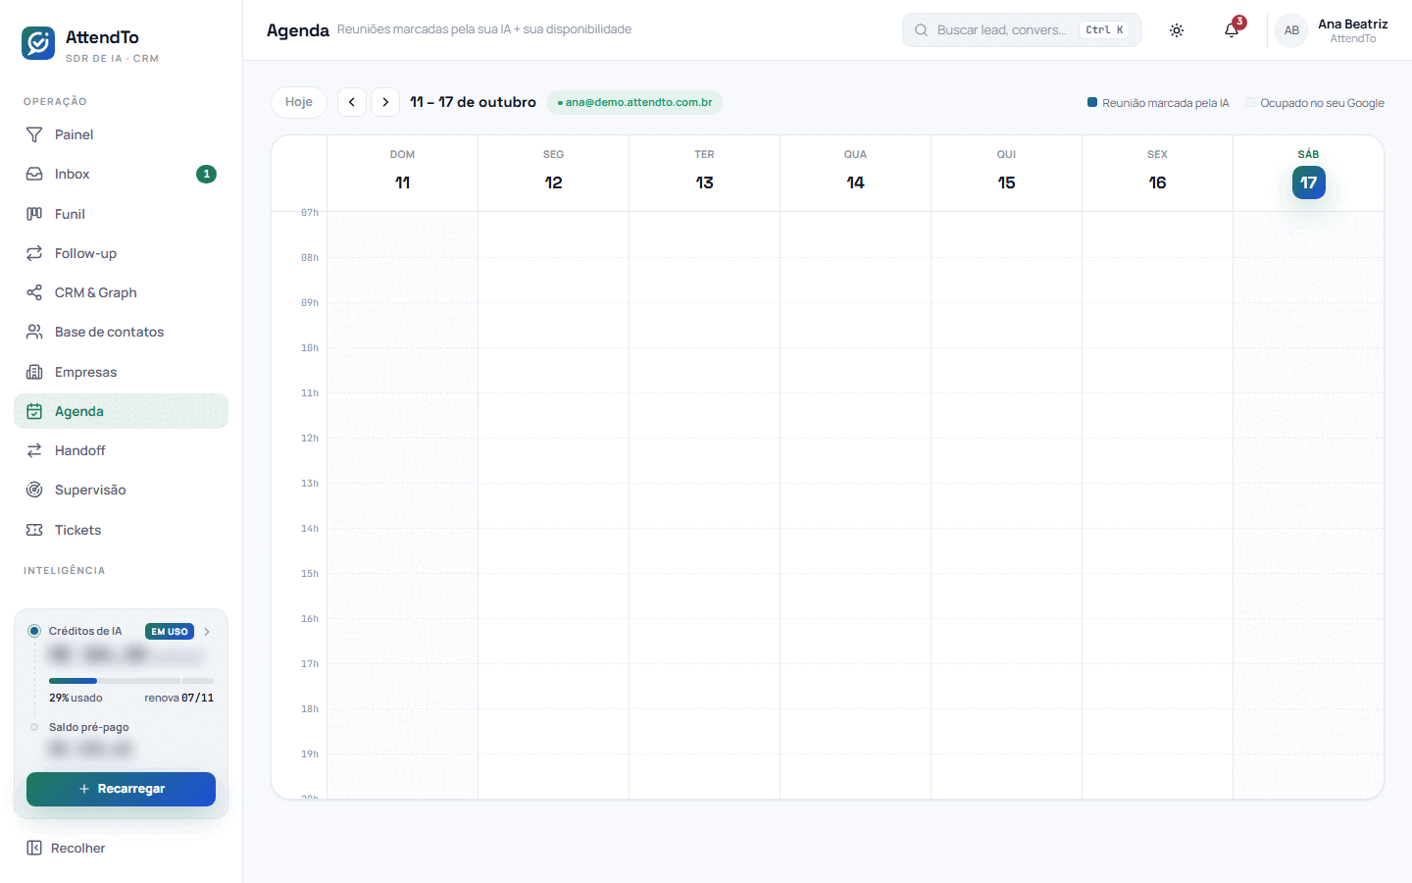Select Monday SEG 12 header
This screenshot has height=883, width=1412.
(553, 173)
